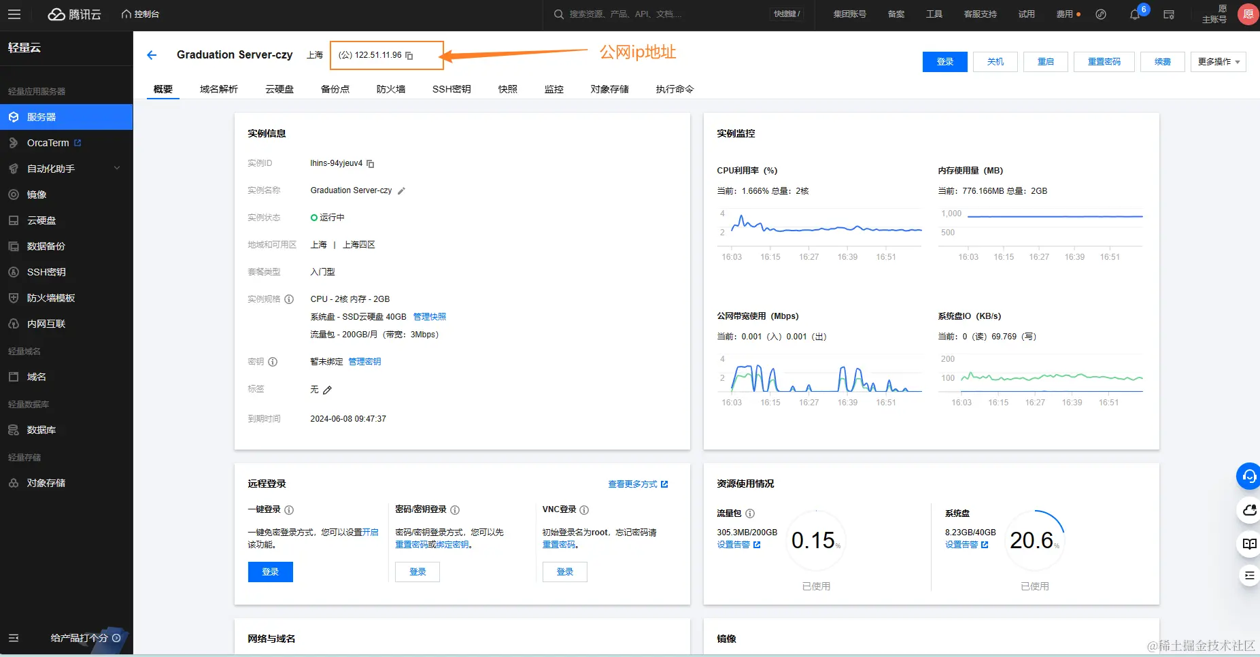1260x657 pixels.
Task: Switch to the 云硬盘 tab
Action: 279,89
